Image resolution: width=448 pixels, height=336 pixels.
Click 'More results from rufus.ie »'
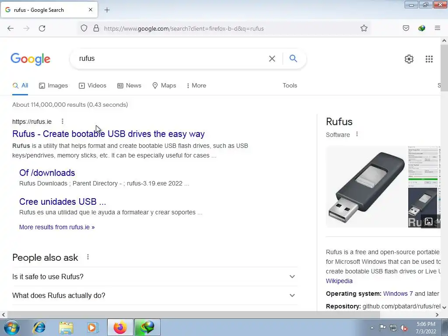(x=57, y=227)
